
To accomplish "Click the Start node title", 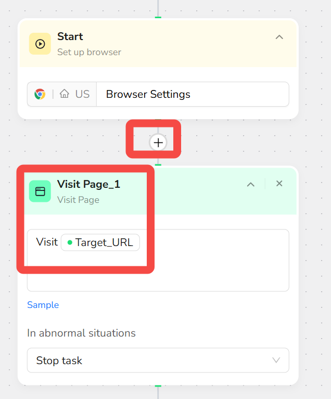I will tap(70, 36).
